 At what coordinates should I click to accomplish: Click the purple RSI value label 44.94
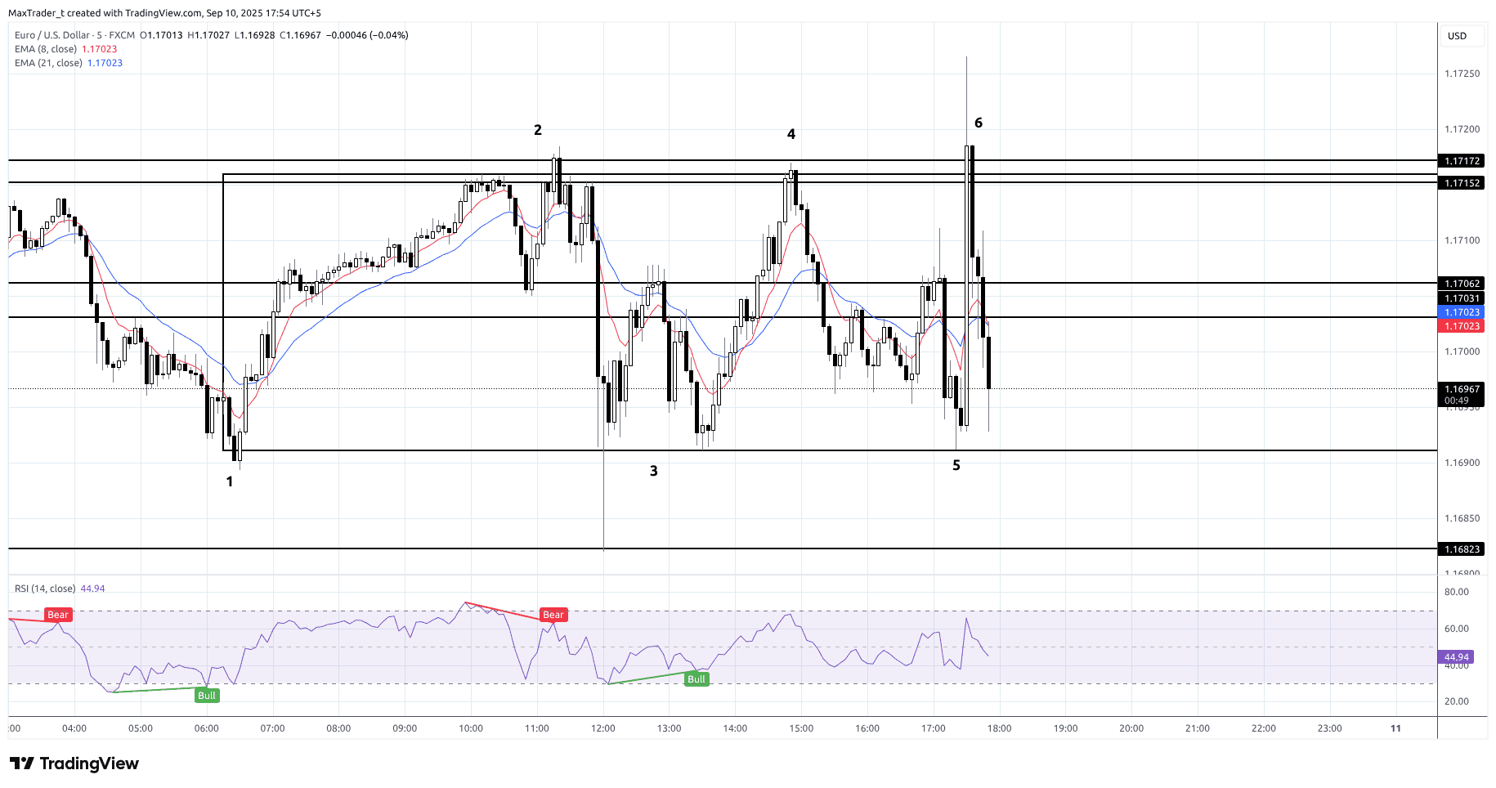point(1456,657)
